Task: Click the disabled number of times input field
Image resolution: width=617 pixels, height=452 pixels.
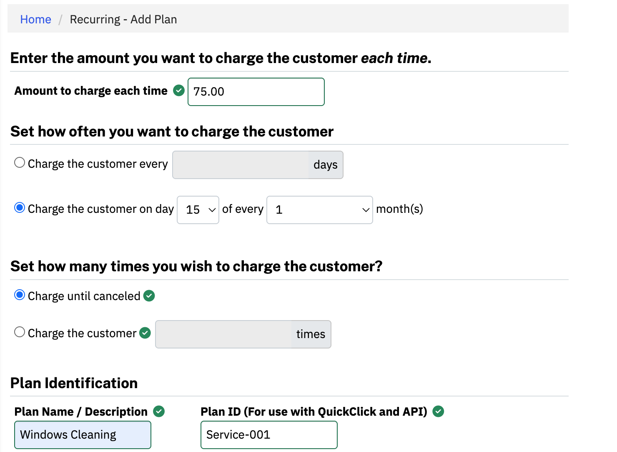Action: (x=223, y=334)
